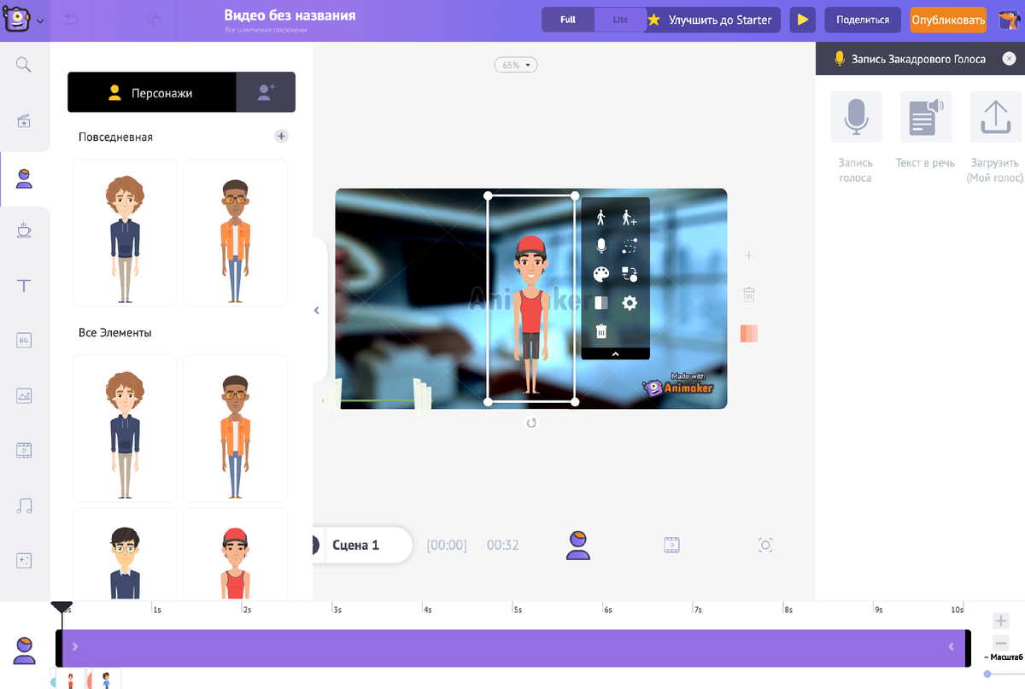Open the Effects section at the sidebar bottom
This screenshot has height=689, width=1025.
(24, 560)
